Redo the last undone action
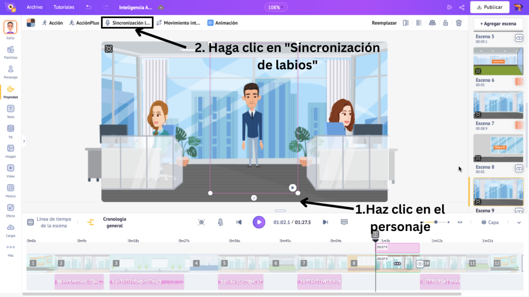This screenshot has width=529, height=297. [x=105, y=7]
